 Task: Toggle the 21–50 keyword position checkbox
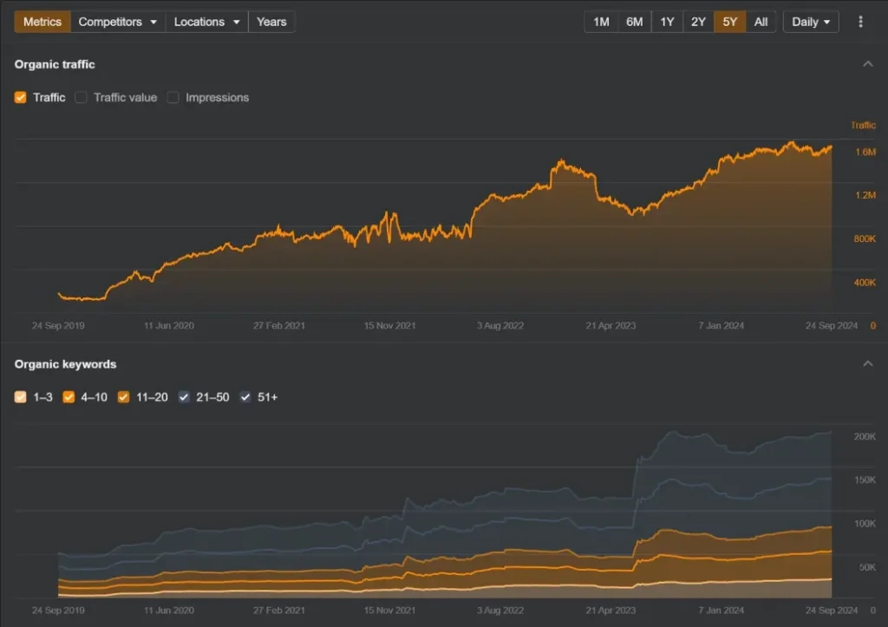coord(184,397)
